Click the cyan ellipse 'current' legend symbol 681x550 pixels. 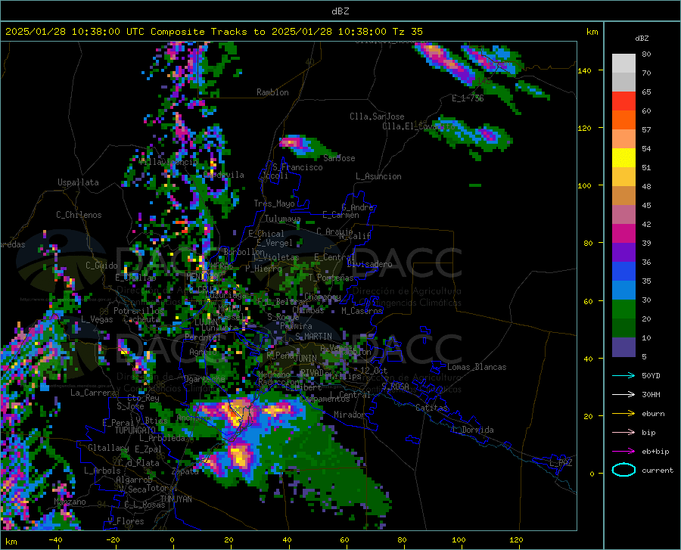point(623,470)
